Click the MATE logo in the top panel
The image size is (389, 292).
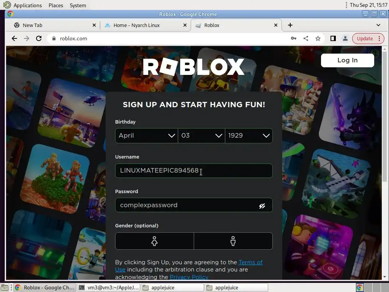click(7, 5)
